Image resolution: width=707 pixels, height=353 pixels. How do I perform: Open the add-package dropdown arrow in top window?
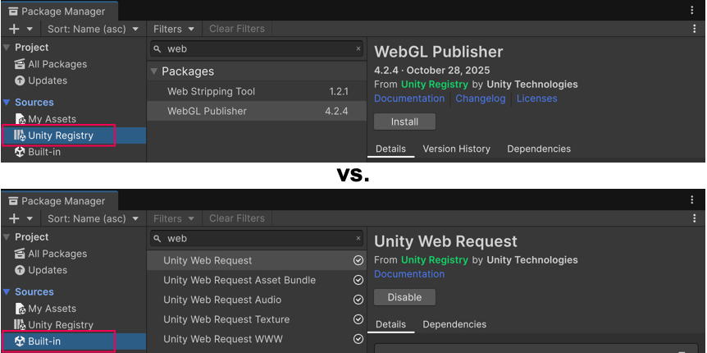[x=30, y=29]
